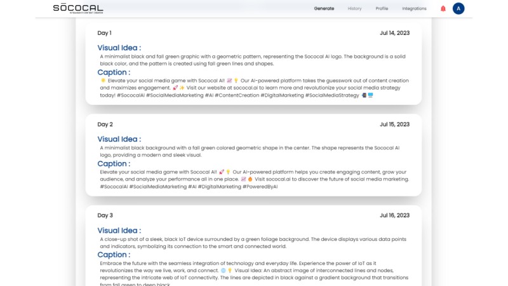Click the Day 1 Caption heading

point(114,72)
